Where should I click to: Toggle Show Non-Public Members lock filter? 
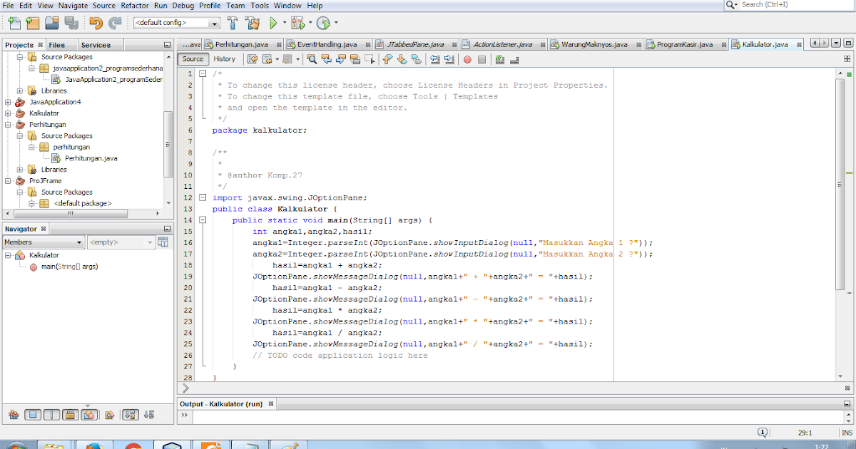[70, 414]
